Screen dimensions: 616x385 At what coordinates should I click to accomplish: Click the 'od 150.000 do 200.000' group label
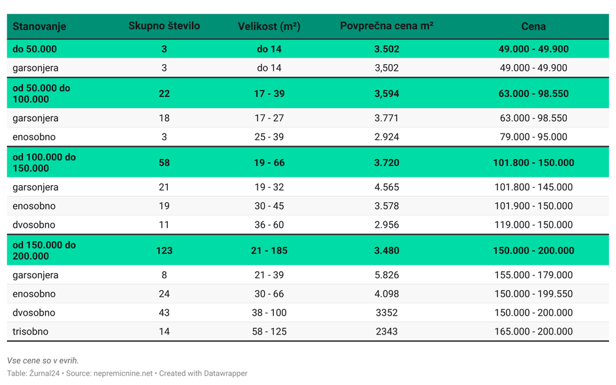point(44,250)
